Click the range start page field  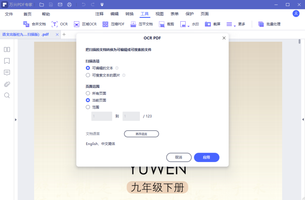click(102, 116)
